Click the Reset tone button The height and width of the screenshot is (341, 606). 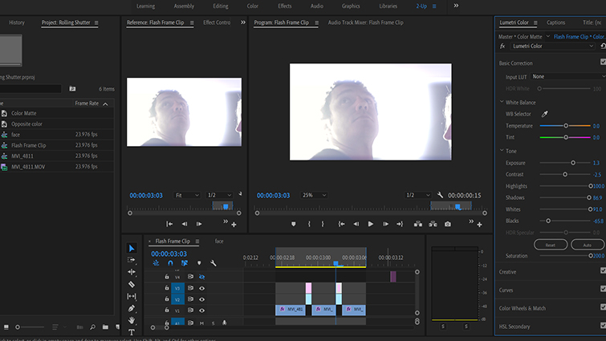(550, 244)
